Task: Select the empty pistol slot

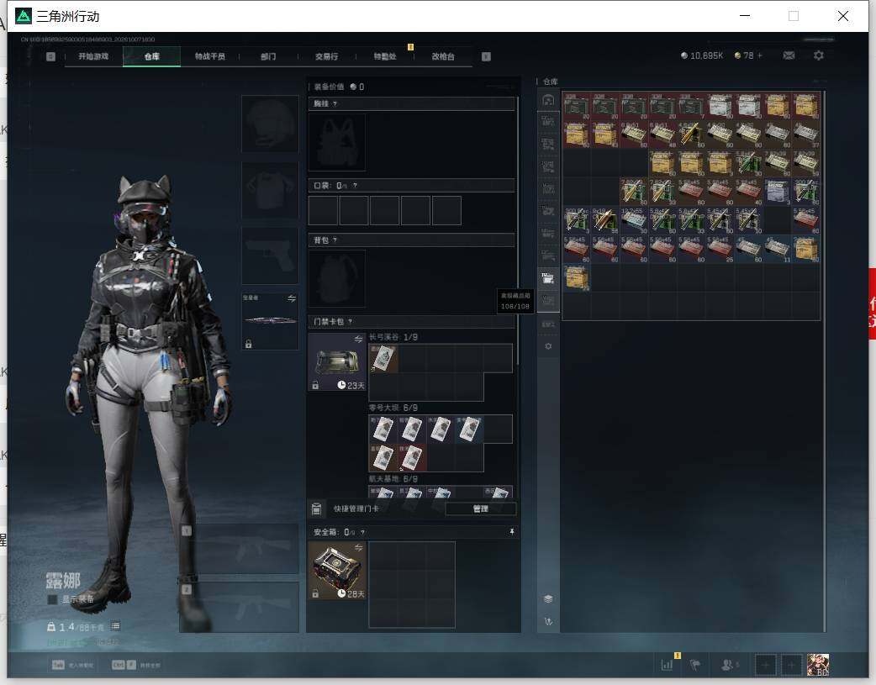Action: point(271,256)
